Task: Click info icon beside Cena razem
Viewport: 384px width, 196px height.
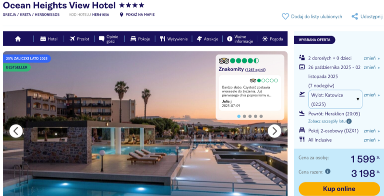Action: (328, 171)
